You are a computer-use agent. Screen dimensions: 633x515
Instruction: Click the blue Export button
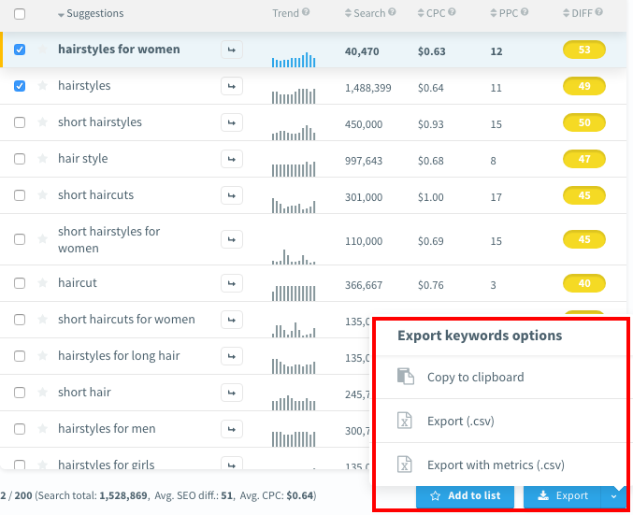(x=563, y=496)
